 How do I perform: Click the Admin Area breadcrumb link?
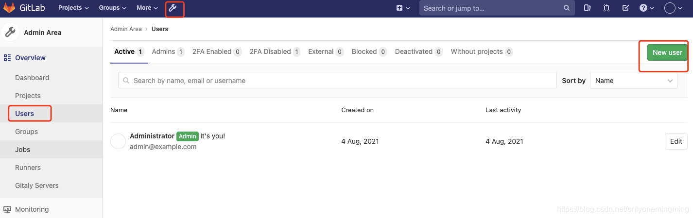pos(126,29)
